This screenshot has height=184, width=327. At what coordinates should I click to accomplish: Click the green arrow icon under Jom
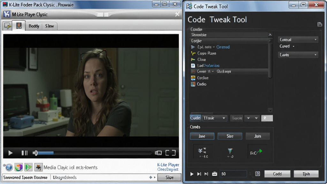pos(257,152)
